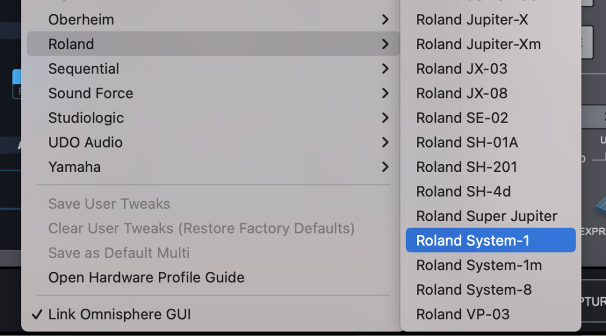Click Open Hardware Profile Guide

click(x=146, y=278)
